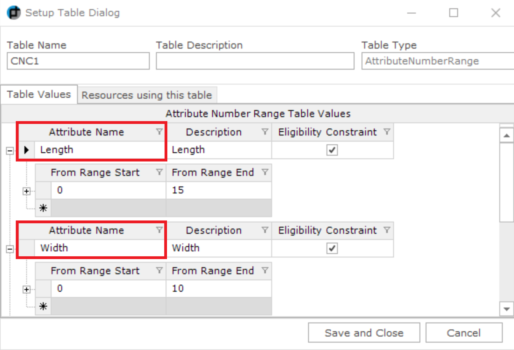Collapse the Length attribute group
514x350 pixels.
[x=10, y=150]
